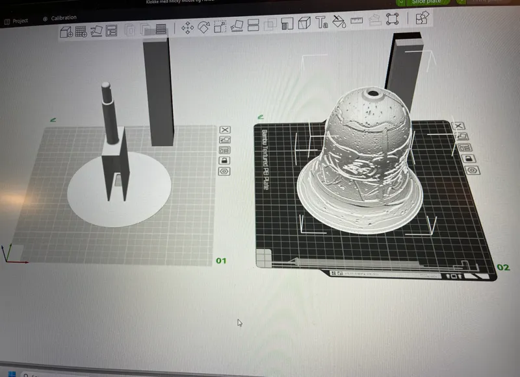Auto orient objects on plate 01
The image size is (520, 377).
(225, 140)
